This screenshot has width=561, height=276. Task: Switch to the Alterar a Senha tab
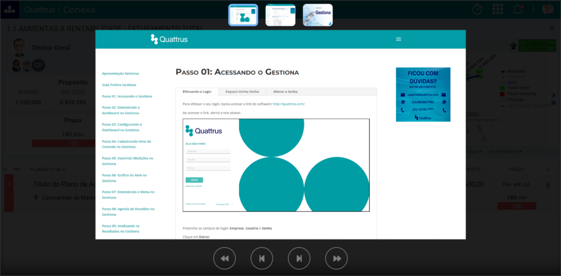point(285,92)
